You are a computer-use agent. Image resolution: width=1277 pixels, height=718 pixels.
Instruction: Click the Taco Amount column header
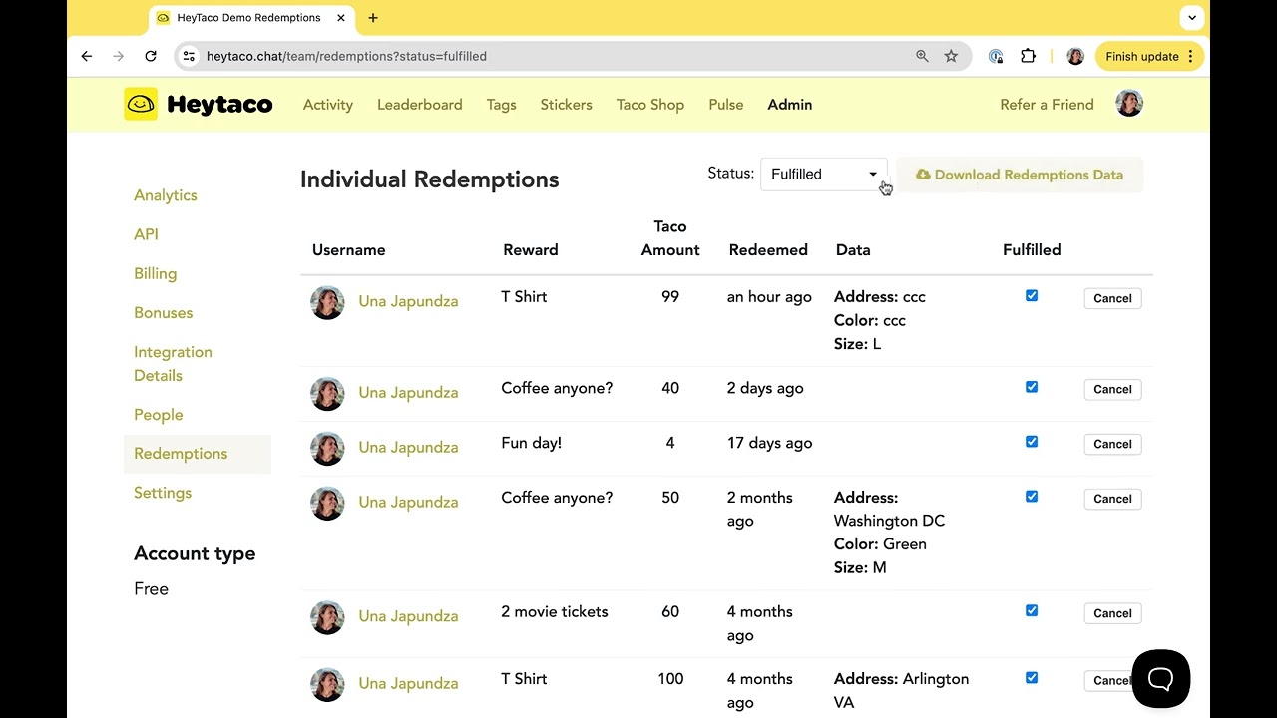(670, 238)
